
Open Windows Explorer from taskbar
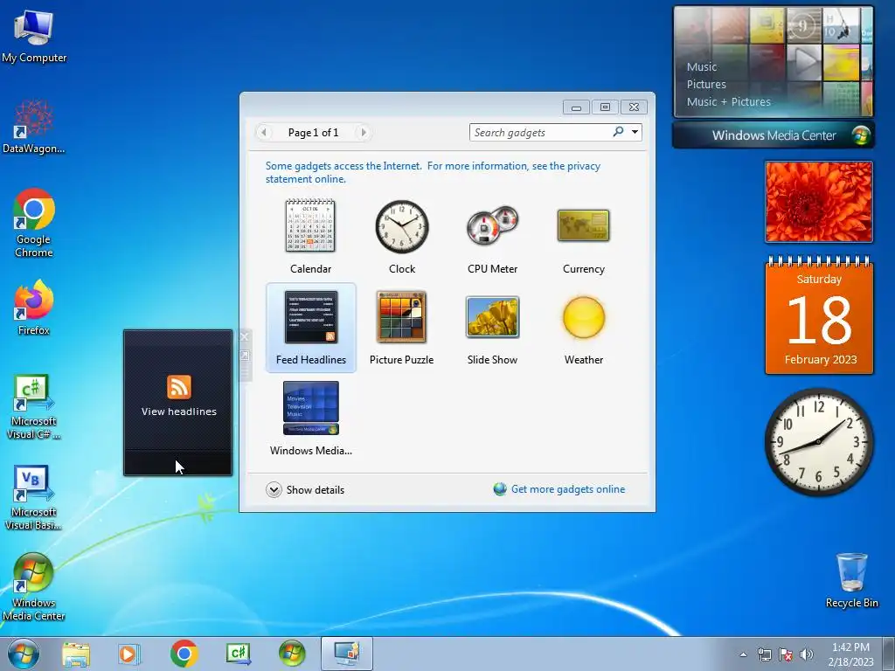[76, 654]
